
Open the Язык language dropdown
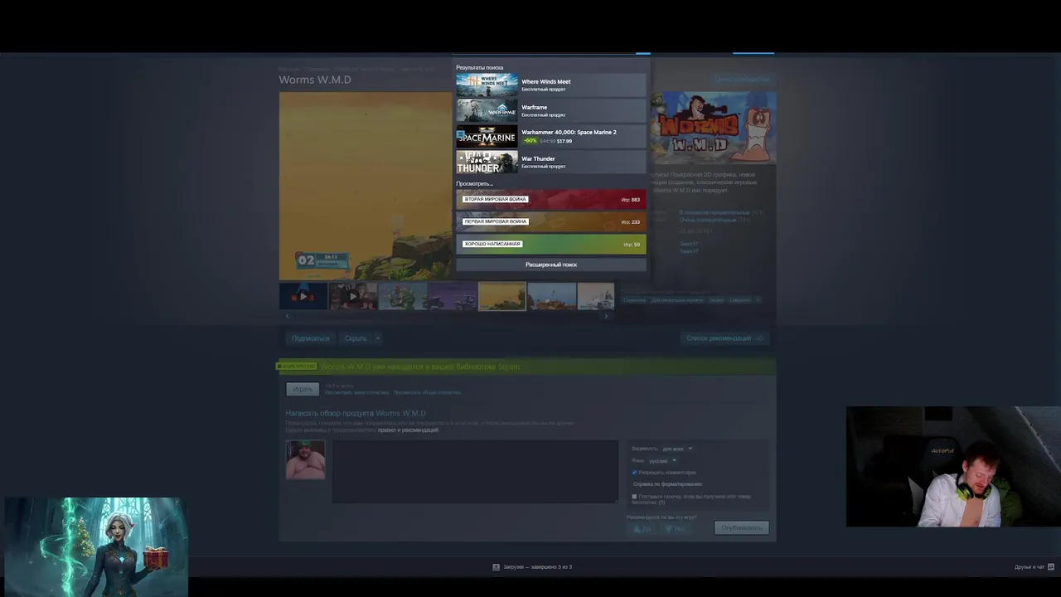pyautogui.click(x=662, y=461)
